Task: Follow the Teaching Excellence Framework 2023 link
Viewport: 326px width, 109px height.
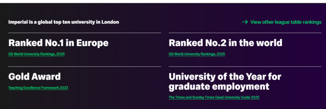Action: click(38, 88)
